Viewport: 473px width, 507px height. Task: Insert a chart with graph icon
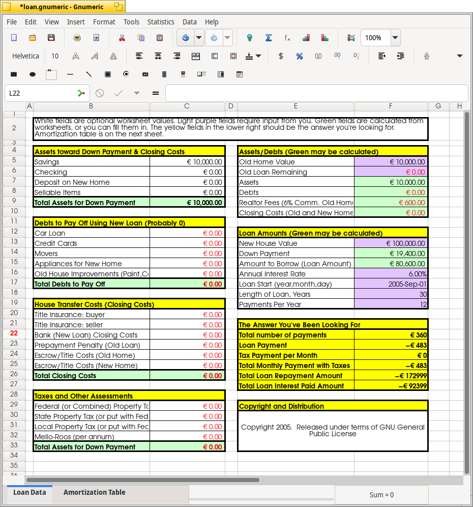[x=351, y=38]
